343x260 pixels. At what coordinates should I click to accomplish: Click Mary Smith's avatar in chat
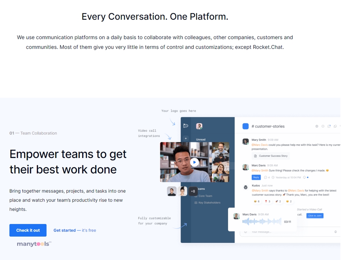(246, 142)
